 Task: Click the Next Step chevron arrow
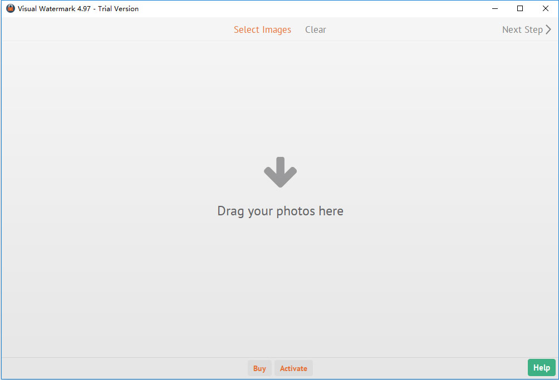(x=548, y=29)
